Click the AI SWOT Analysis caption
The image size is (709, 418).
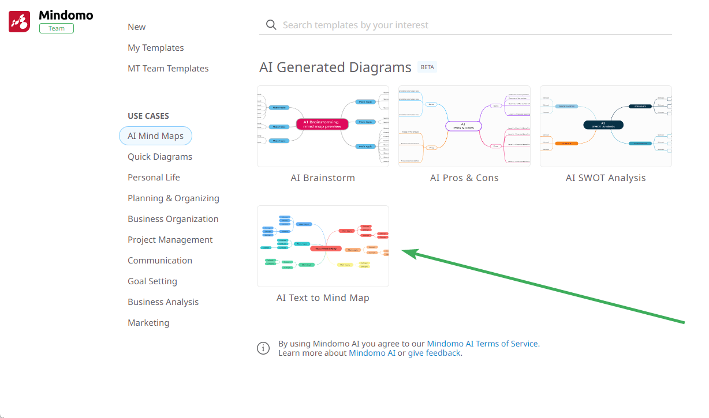[606, 178]
